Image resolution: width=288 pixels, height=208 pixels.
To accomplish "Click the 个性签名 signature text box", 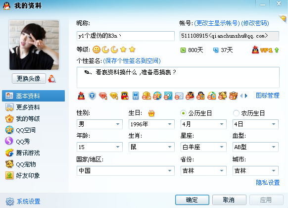I will (178, 78).
